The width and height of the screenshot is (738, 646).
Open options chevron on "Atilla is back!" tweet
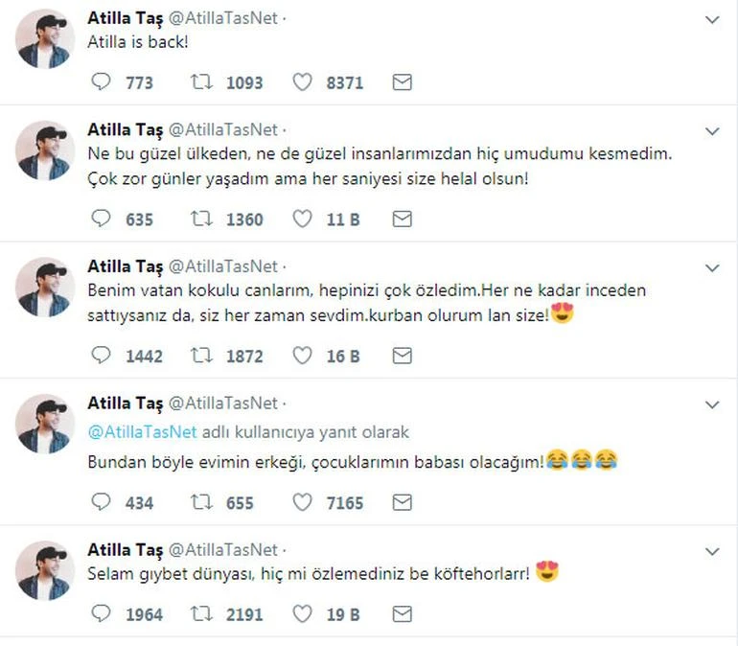pos(712,20)
